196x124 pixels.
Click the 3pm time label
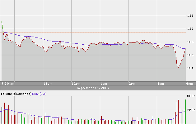coord(161,84)
